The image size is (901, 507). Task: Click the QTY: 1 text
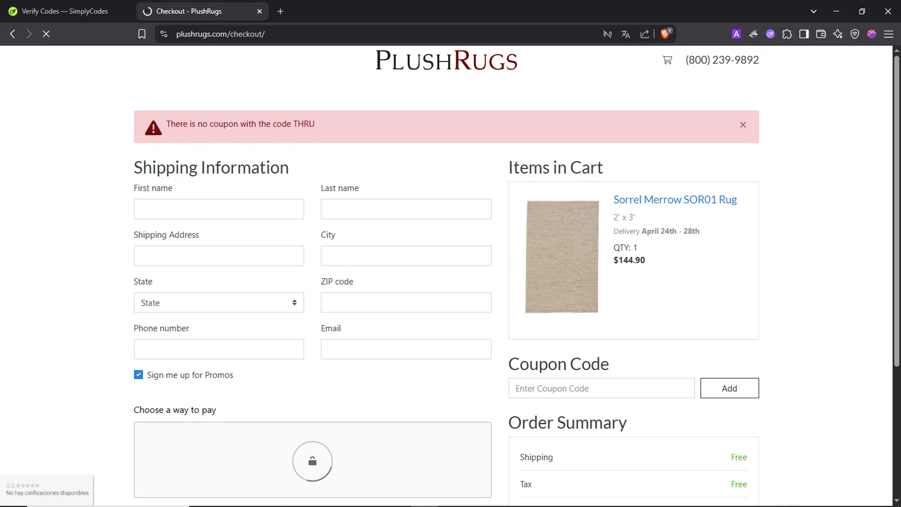625,247
